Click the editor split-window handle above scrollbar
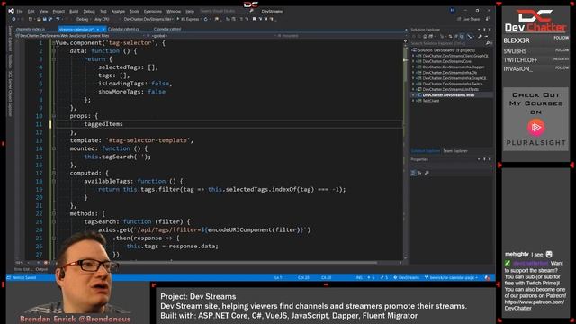This screenshot has width=576, height=324. [x=406, y=40]
